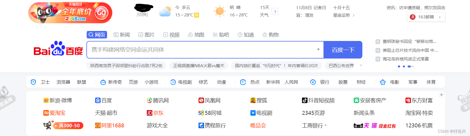Click the 热点 news category icon
This screenshot has height=136, width=470.
(x=243, y=82)
